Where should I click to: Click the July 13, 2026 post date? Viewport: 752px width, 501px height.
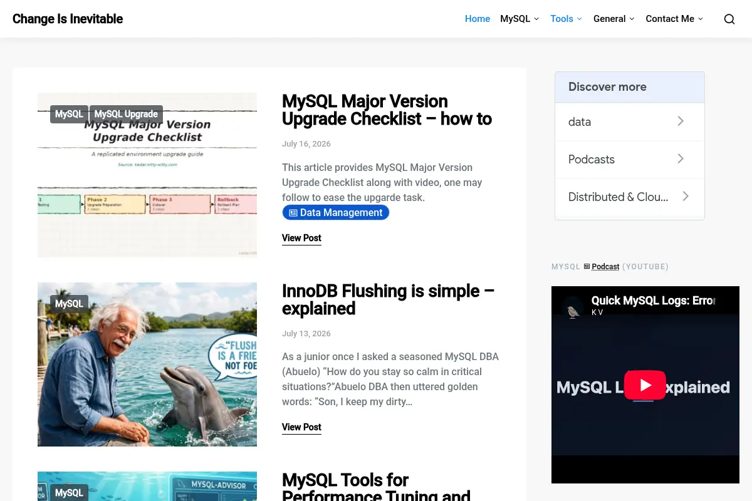pyautogui.click(x=306, y=334)
